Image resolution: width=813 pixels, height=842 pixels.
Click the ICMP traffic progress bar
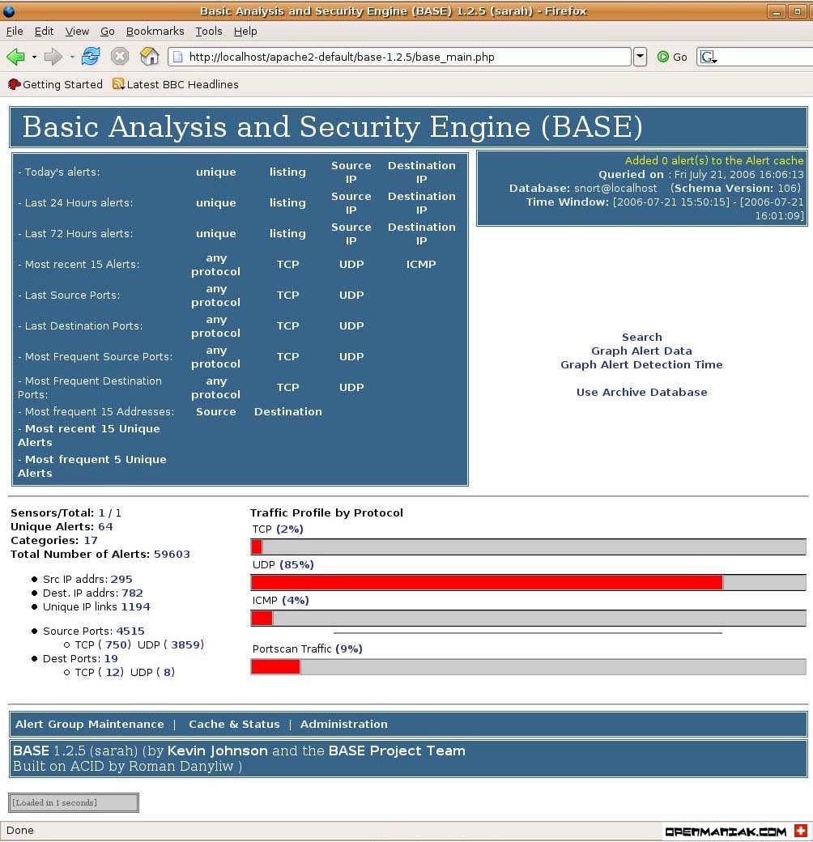(x=528, y=618)
